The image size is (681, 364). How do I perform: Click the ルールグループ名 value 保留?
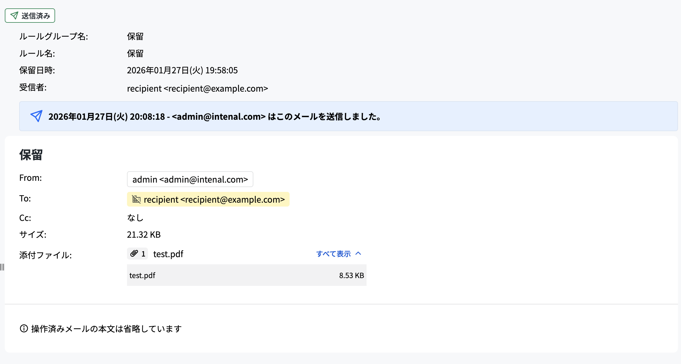(135, 37)
